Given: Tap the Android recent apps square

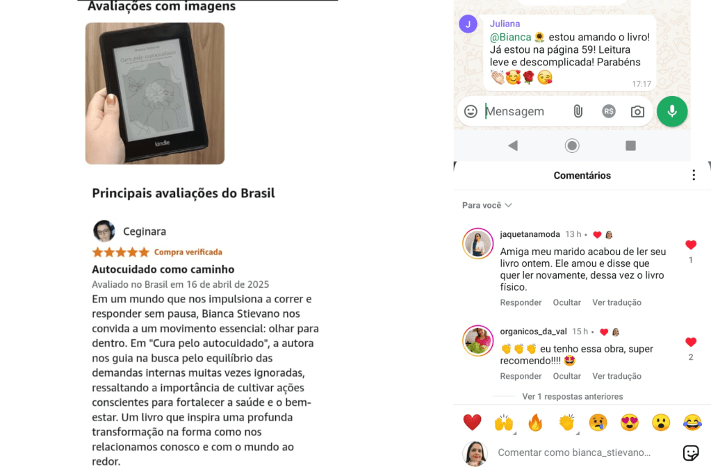Looking at the screenshot, I should pyautogui.click(x=630, y=145).
